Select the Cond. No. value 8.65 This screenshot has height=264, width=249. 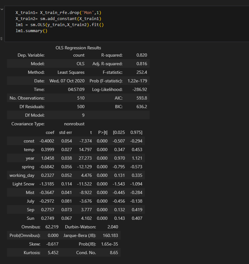114,253
